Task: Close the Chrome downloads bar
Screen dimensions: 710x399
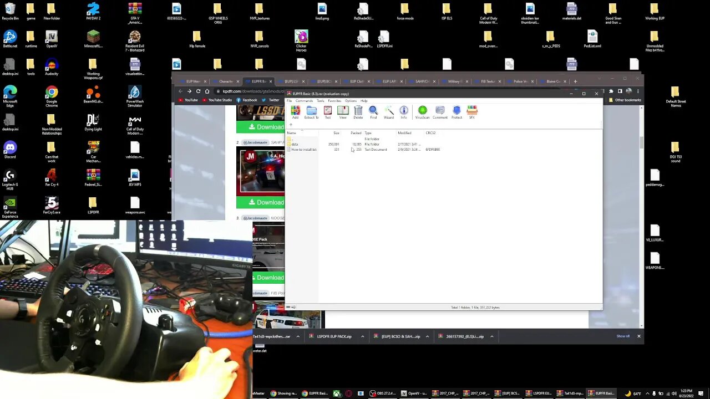Action: tap(638, 336)
